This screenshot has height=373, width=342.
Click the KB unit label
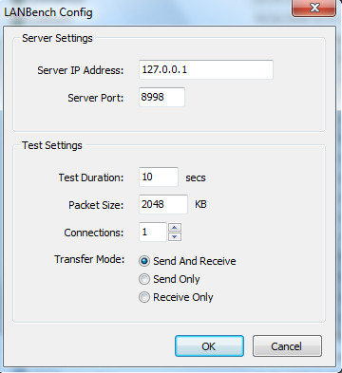pos(200,204)
